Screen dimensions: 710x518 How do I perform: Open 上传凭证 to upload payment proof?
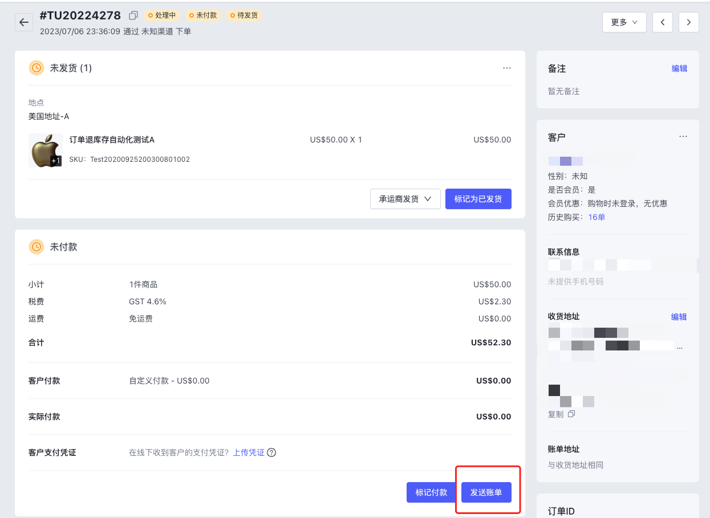(248, 452)
